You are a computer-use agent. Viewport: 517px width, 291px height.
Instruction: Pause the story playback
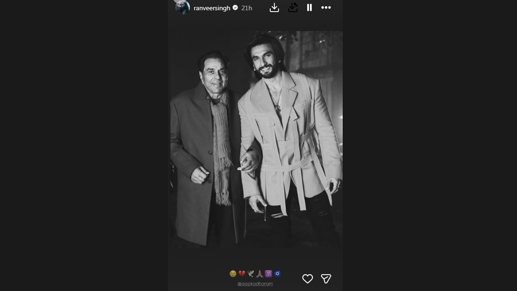[309, 7]
